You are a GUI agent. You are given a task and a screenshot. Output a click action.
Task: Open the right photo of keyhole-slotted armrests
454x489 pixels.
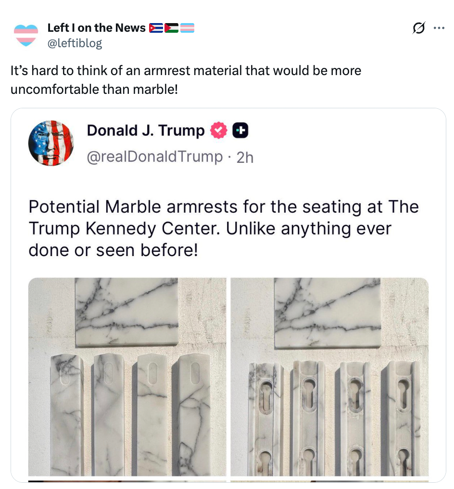click(x=329, y=377)
